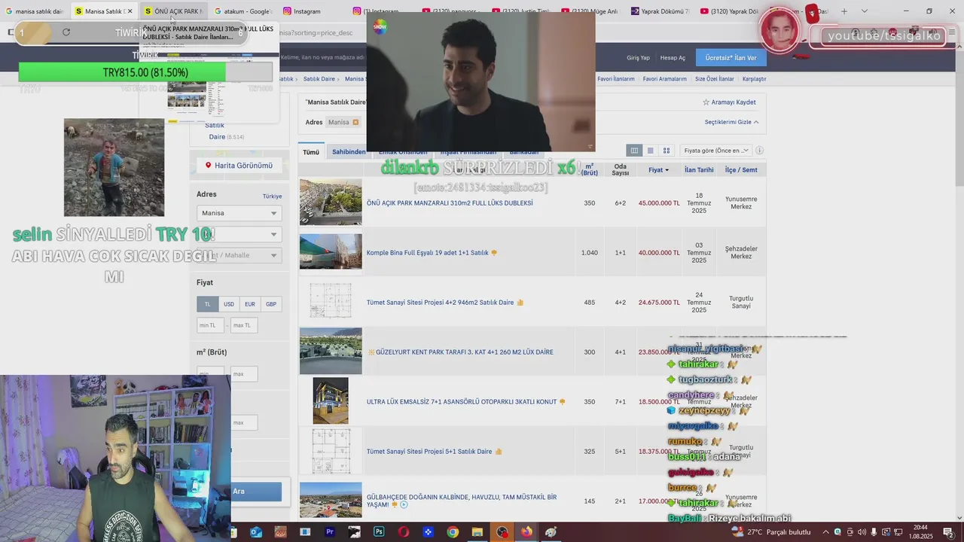Switch to Firefox in the taskbar
Screen dimensions: 964x542
(x=526, y=531)
